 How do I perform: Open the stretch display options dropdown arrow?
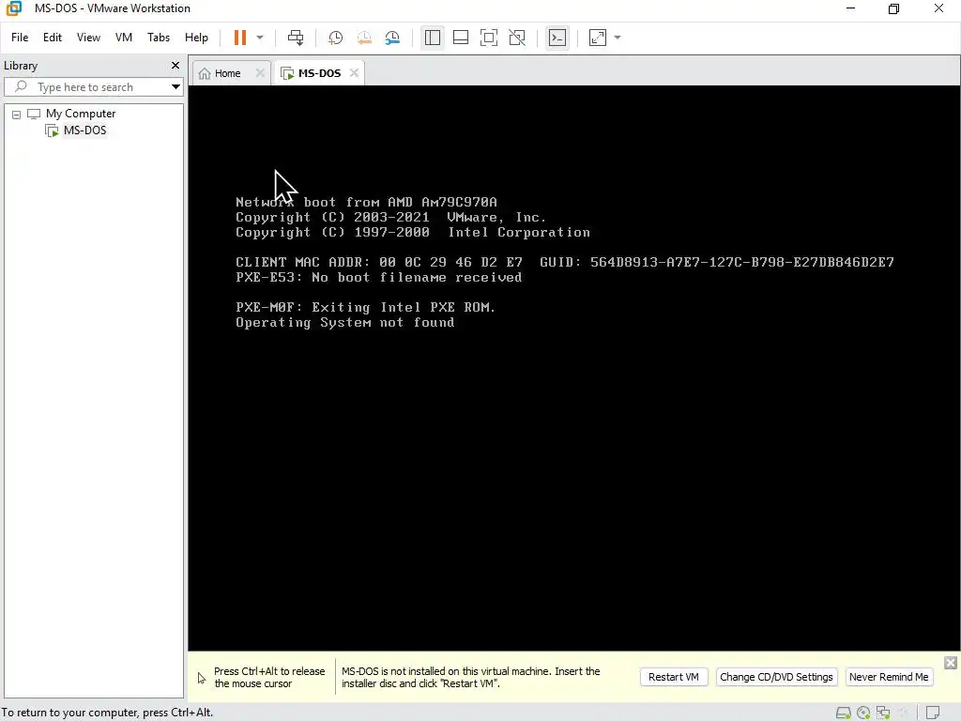click(x=618, y=38)
